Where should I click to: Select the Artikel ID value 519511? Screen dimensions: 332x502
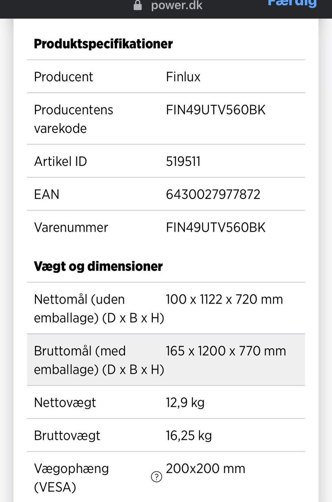pyautogui.click(x=183, y=161)
